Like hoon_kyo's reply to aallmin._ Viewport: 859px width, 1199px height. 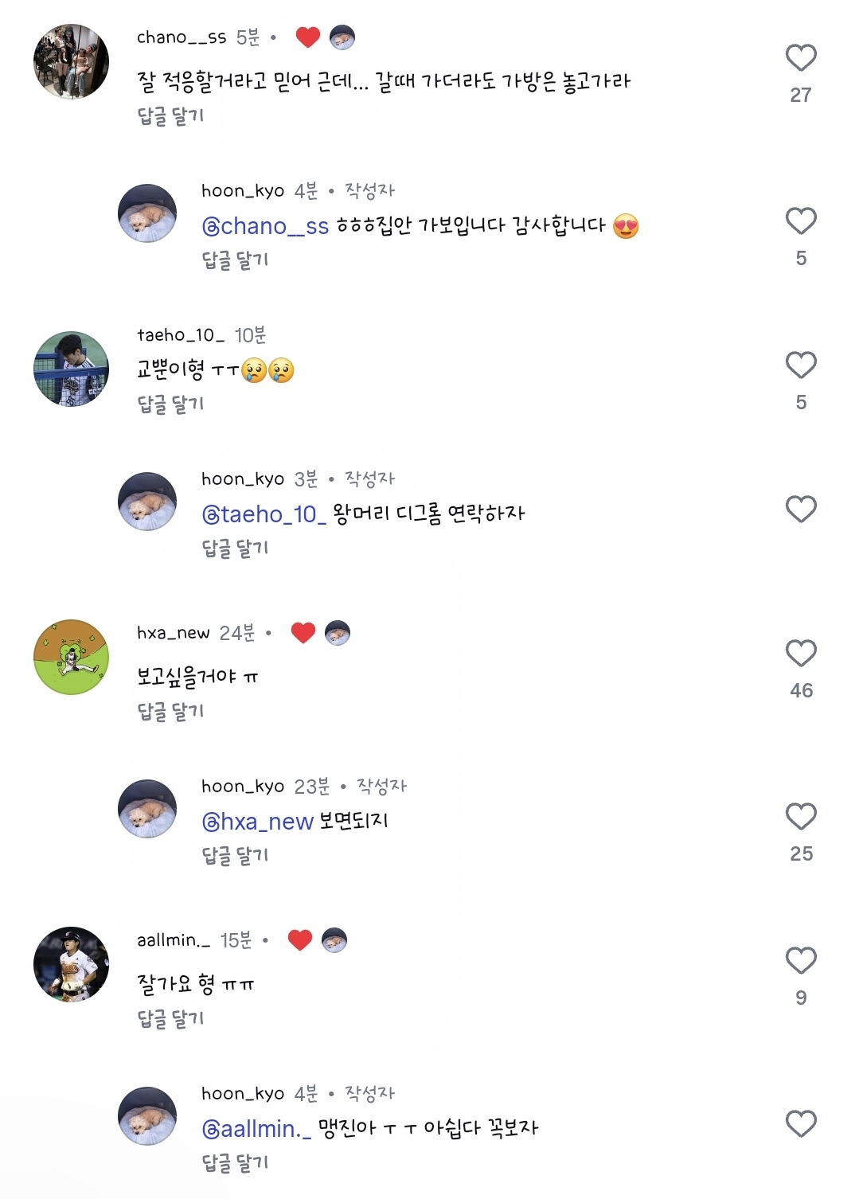(x=801, y=1124)
